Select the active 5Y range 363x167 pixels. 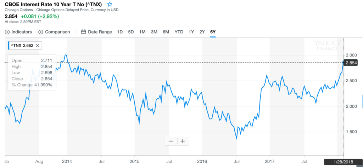tap(213, 32)
